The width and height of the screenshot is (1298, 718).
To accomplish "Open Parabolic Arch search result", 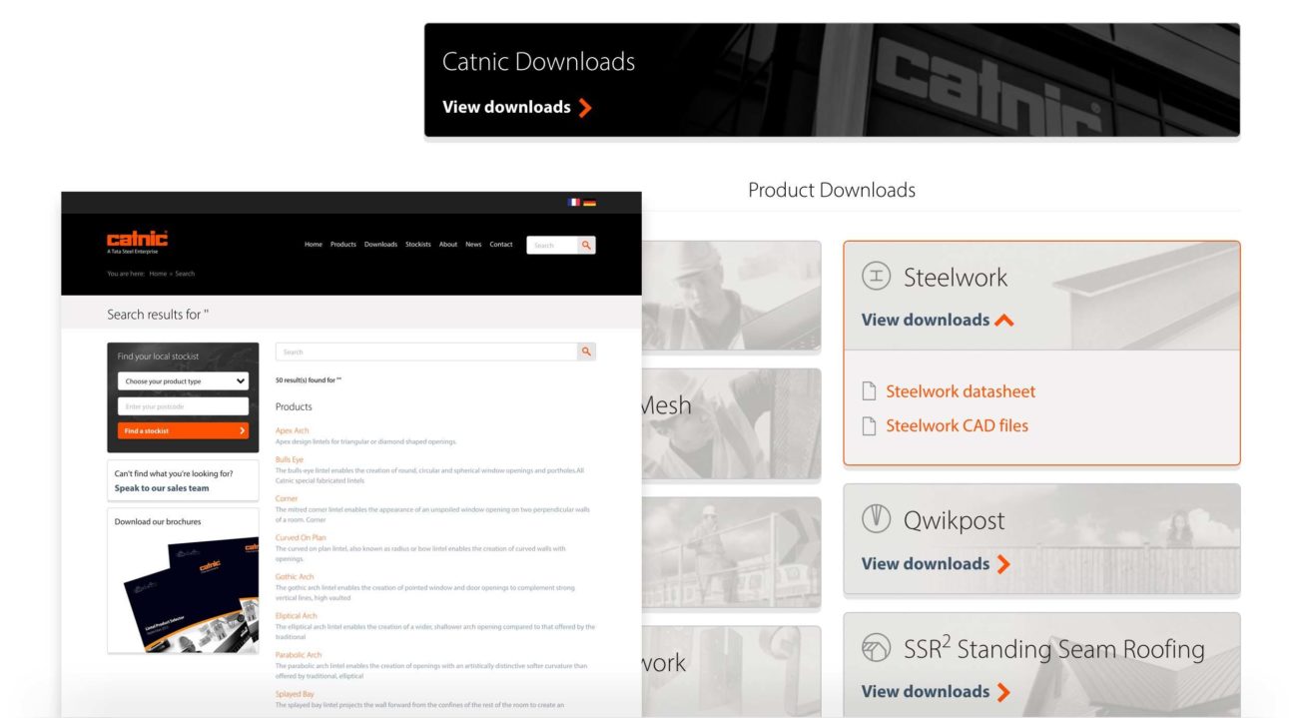I will 299,655.
